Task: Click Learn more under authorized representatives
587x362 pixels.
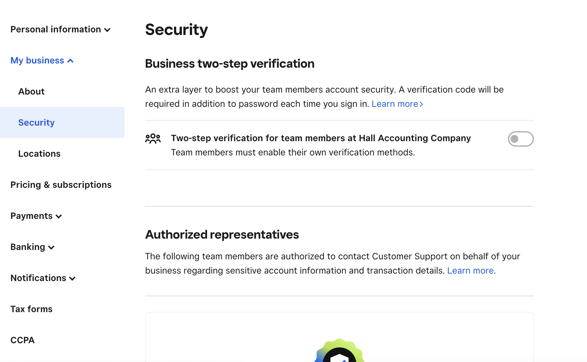Action: 470,271
